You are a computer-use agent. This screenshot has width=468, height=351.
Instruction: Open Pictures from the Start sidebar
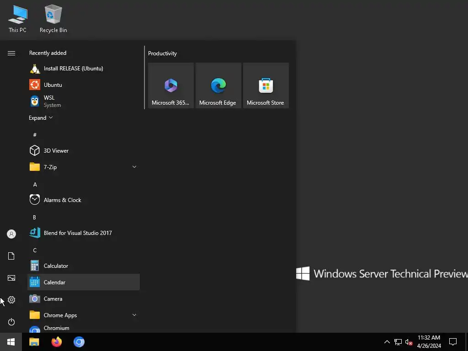[11, 278]
